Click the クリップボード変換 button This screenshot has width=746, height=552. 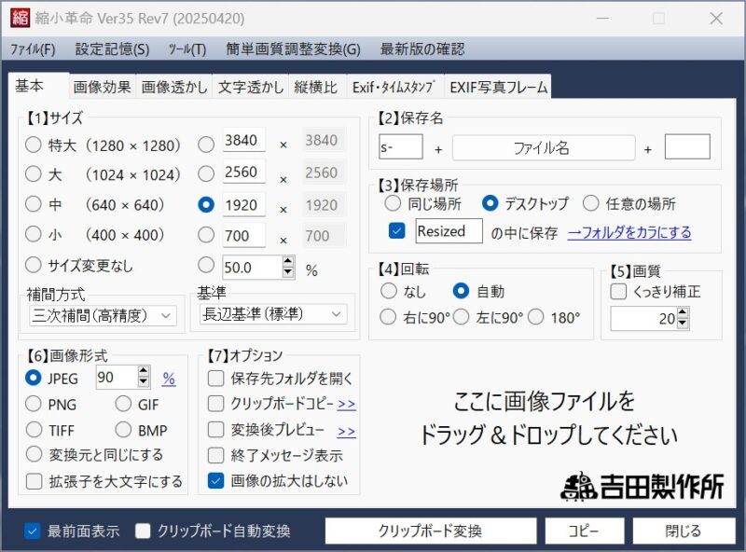(x=430, y=531)
